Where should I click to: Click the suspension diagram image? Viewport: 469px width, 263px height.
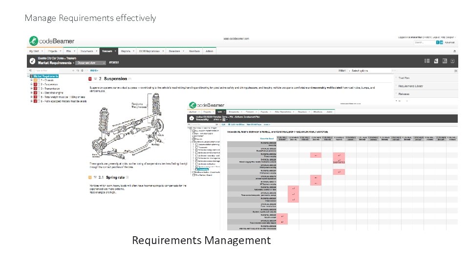click(128, 127)
